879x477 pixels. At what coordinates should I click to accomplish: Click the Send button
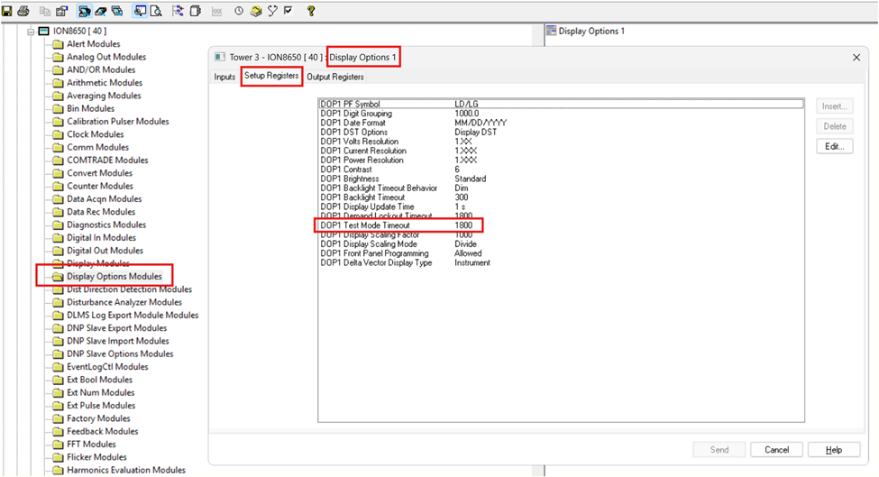719,450
